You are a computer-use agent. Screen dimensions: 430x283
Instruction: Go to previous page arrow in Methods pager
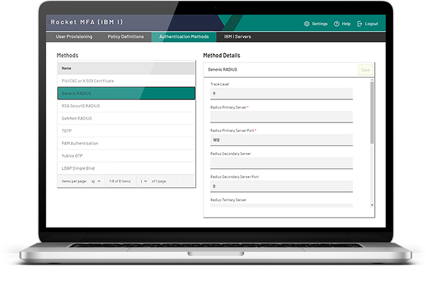tap(176, 181)
